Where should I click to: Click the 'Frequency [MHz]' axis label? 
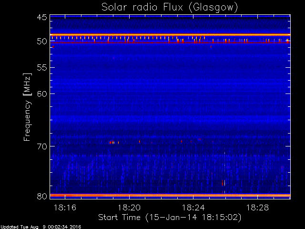point(27,107)
